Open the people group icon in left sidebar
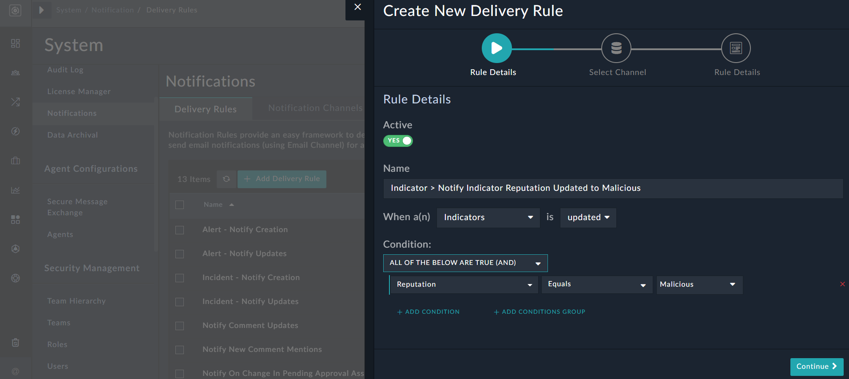 16,72
